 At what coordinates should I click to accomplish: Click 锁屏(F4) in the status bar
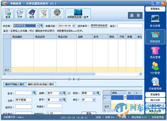[x=110, y=117]
